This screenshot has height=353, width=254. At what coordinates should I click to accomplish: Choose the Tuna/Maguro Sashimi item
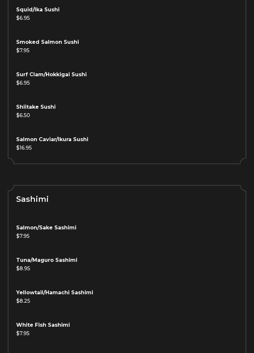tap(47, 260)
